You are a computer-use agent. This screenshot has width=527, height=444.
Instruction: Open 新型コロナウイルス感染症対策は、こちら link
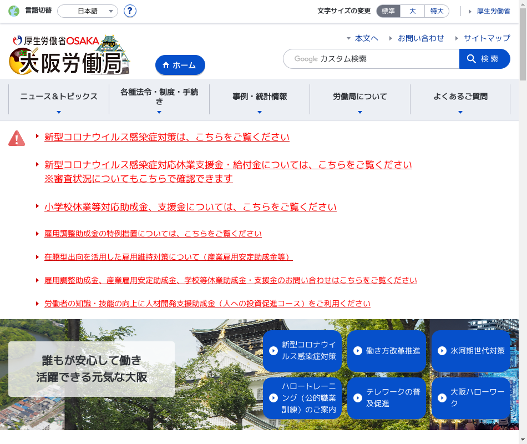click(167, 137)
